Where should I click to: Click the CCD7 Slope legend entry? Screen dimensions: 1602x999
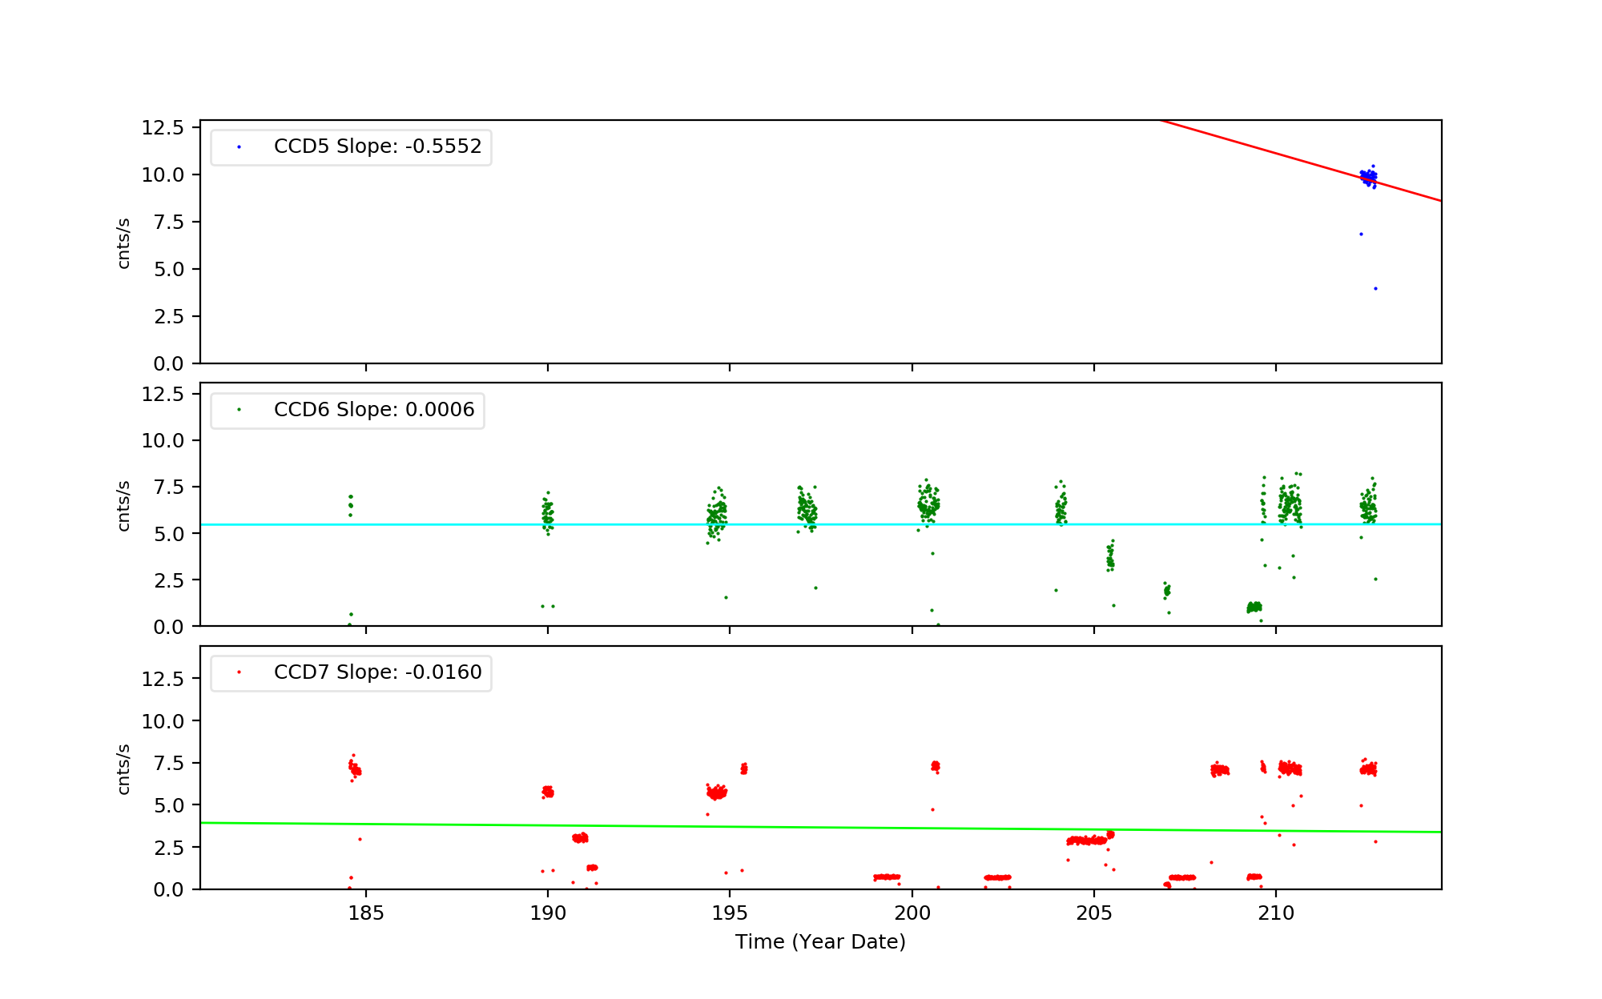point(377,672)
